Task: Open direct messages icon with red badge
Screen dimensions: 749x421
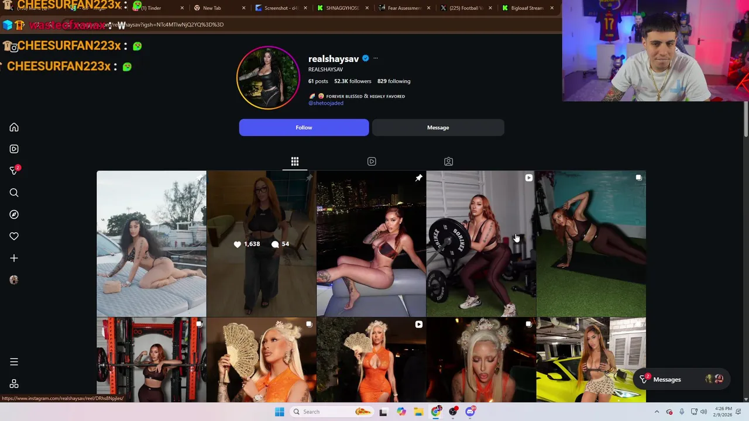Action: 14,170
